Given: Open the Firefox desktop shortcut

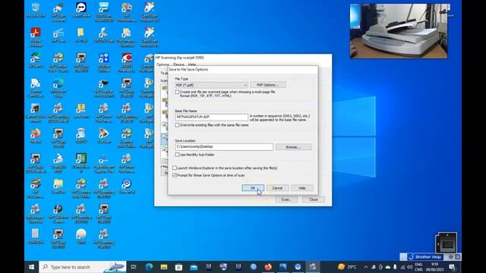Looking at the screenshot, I should [36, 136].
